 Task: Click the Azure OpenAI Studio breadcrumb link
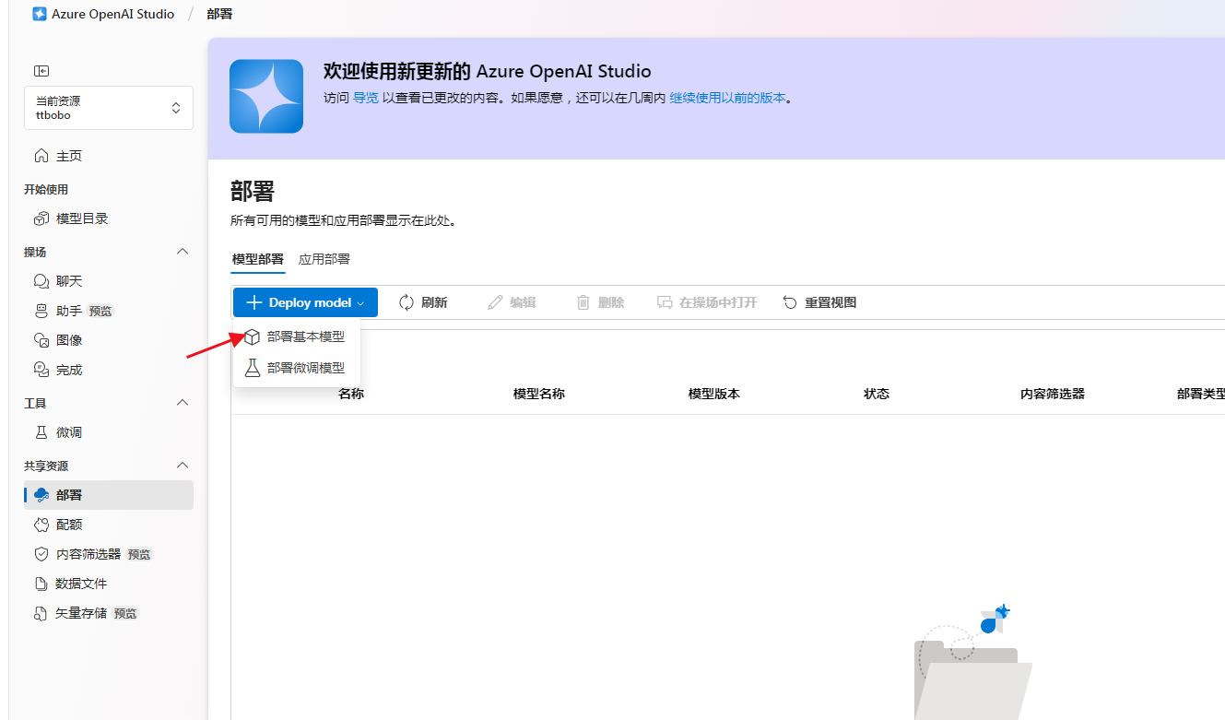pyautogui.click(x=113, y=14)
